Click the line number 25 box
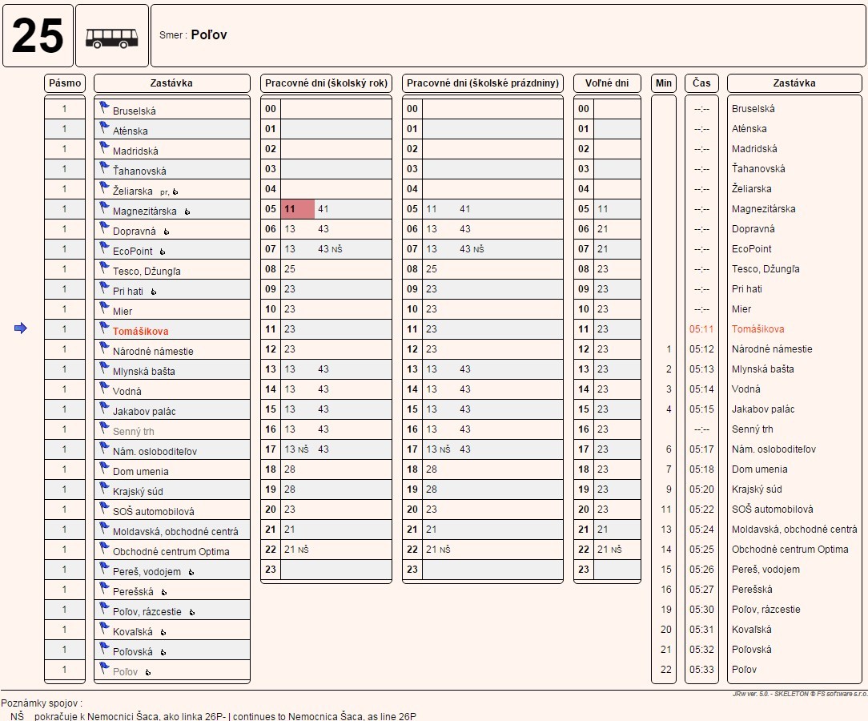868x721 pixels. pos(38,37)
